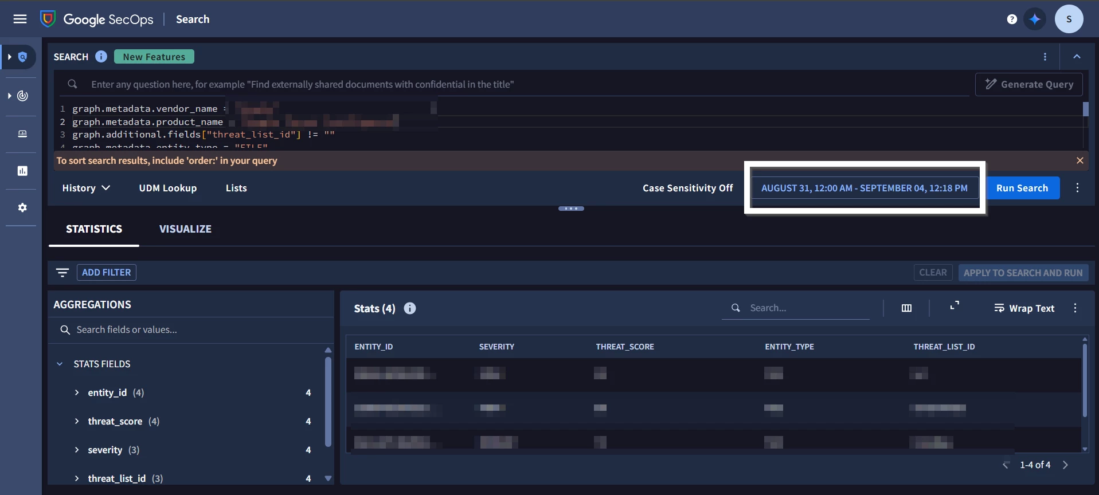The image size is (1099, 495).
Task: Collapse the search panel with the up chevron
Action: pyautogui.click(x=1077, y=57)
